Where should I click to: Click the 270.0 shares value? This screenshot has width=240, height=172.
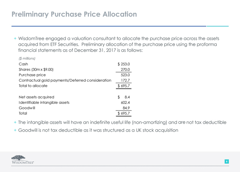coord(125,70)
